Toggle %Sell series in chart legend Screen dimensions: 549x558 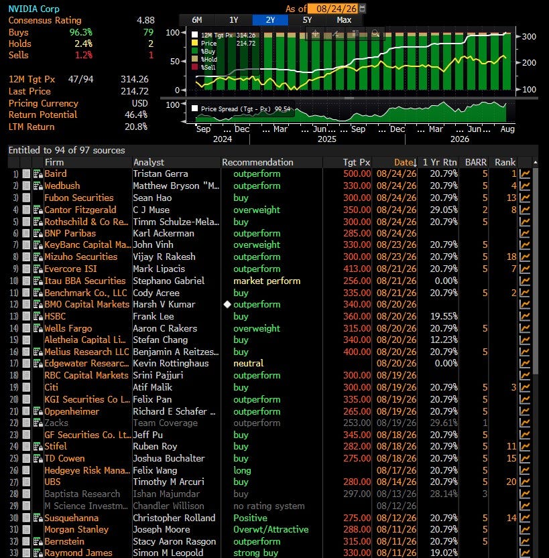coord(195,67)
